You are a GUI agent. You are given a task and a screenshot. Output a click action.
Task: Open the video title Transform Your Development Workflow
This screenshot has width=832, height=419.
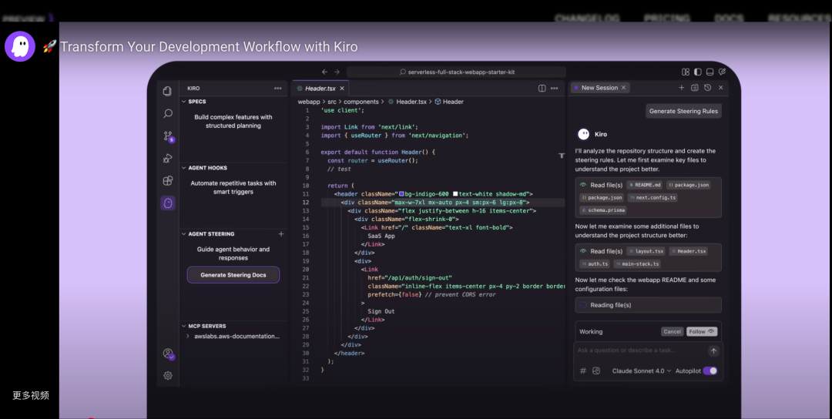click(209, 47)
